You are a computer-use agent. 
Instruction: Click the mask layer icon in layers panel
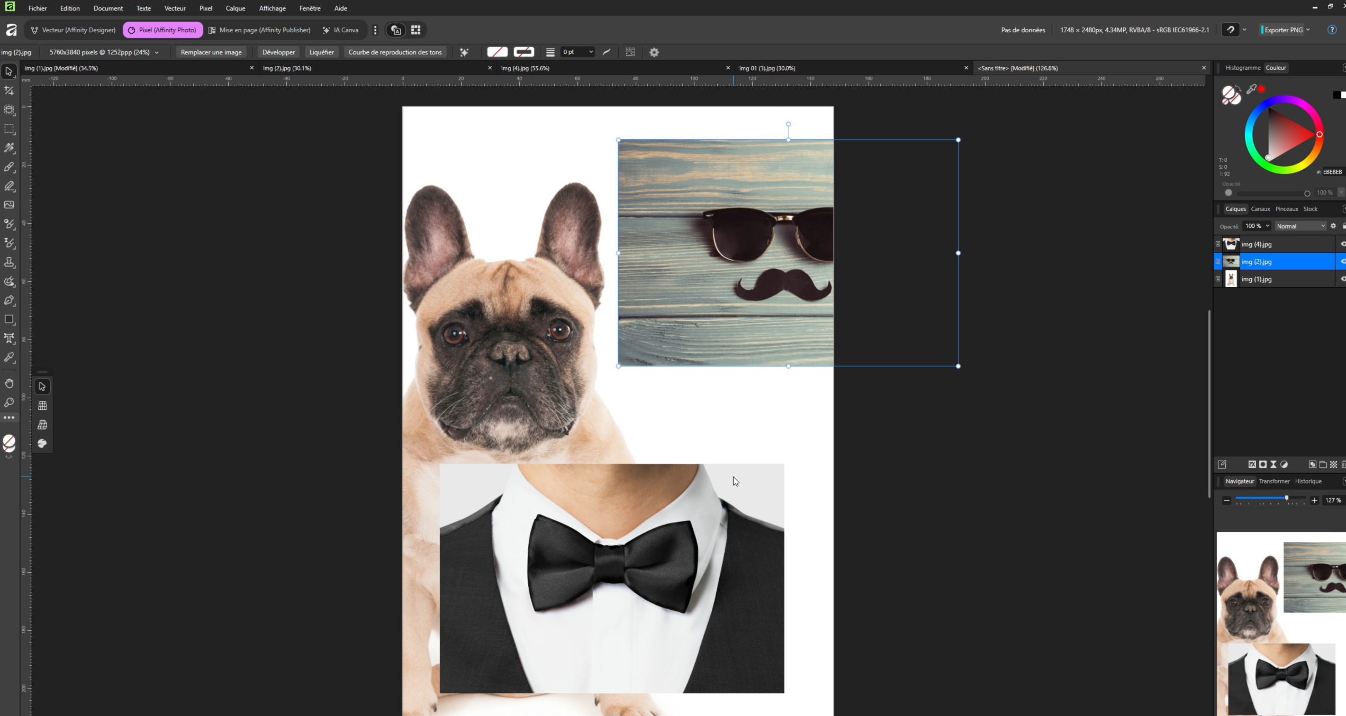(x=1263, y=464)
